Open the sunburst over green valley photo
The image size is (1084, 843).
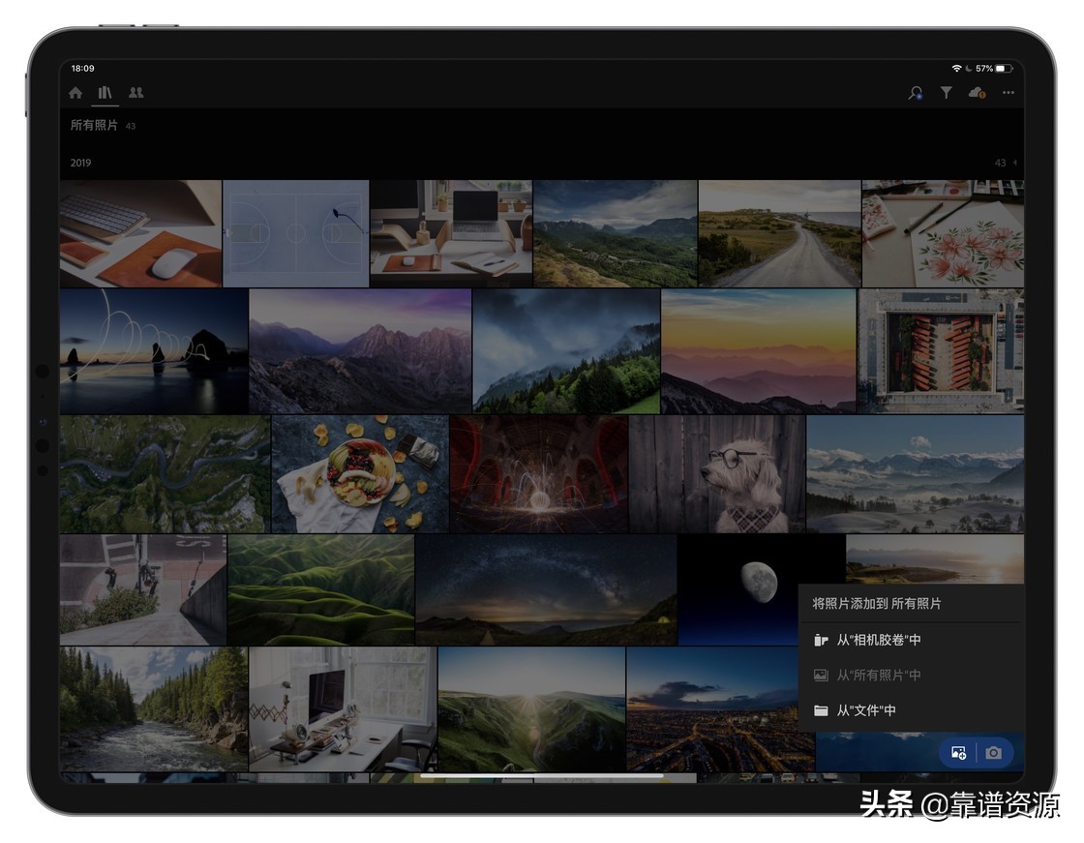coord(531,708)
